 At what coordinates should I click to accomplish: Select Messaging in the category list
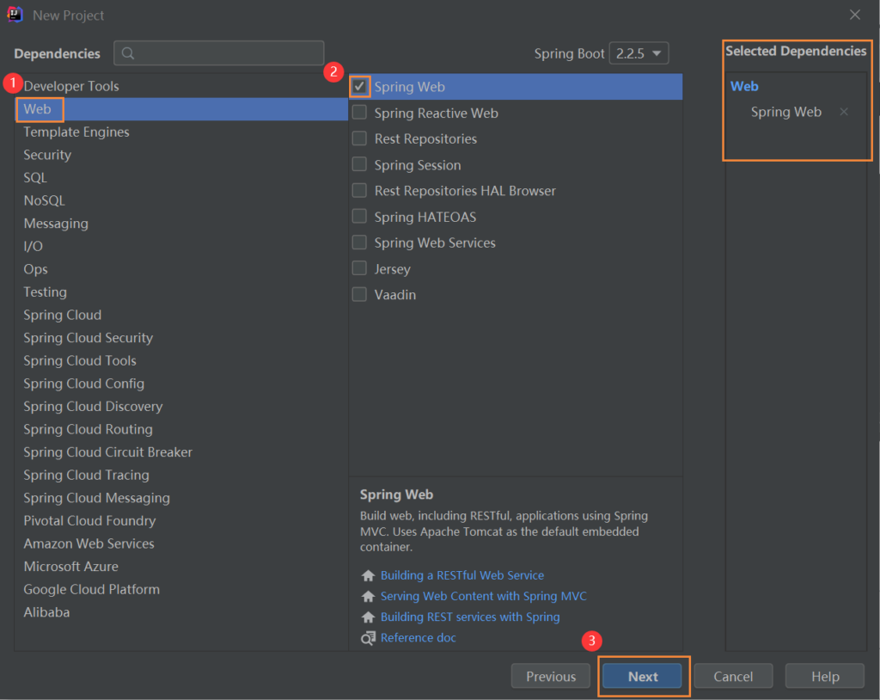point(181,224)
